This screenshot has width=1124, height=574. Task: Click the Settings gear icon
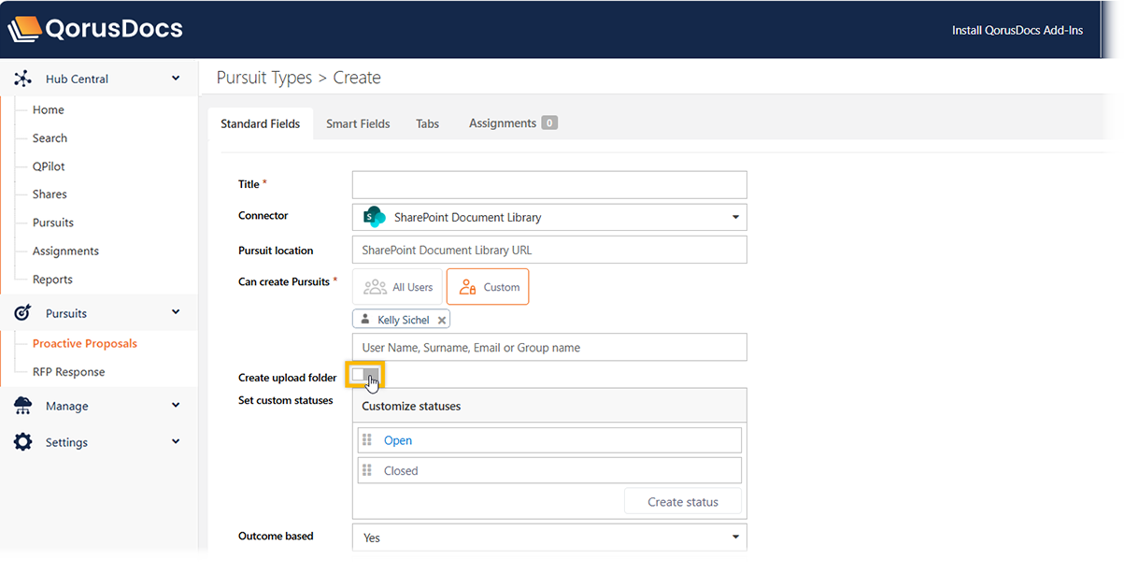tap(23, 442)
